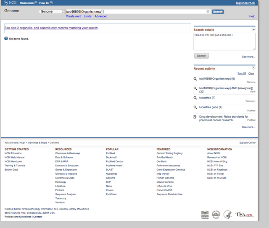Image resolution: width=269 pixels, height=228 pixels.
Task: Open the tubastrea (1) recent search
Action: click(207, 98)
